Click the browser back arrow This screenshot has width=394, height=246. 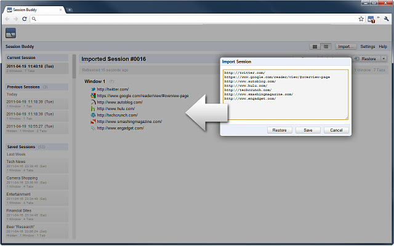7,19
